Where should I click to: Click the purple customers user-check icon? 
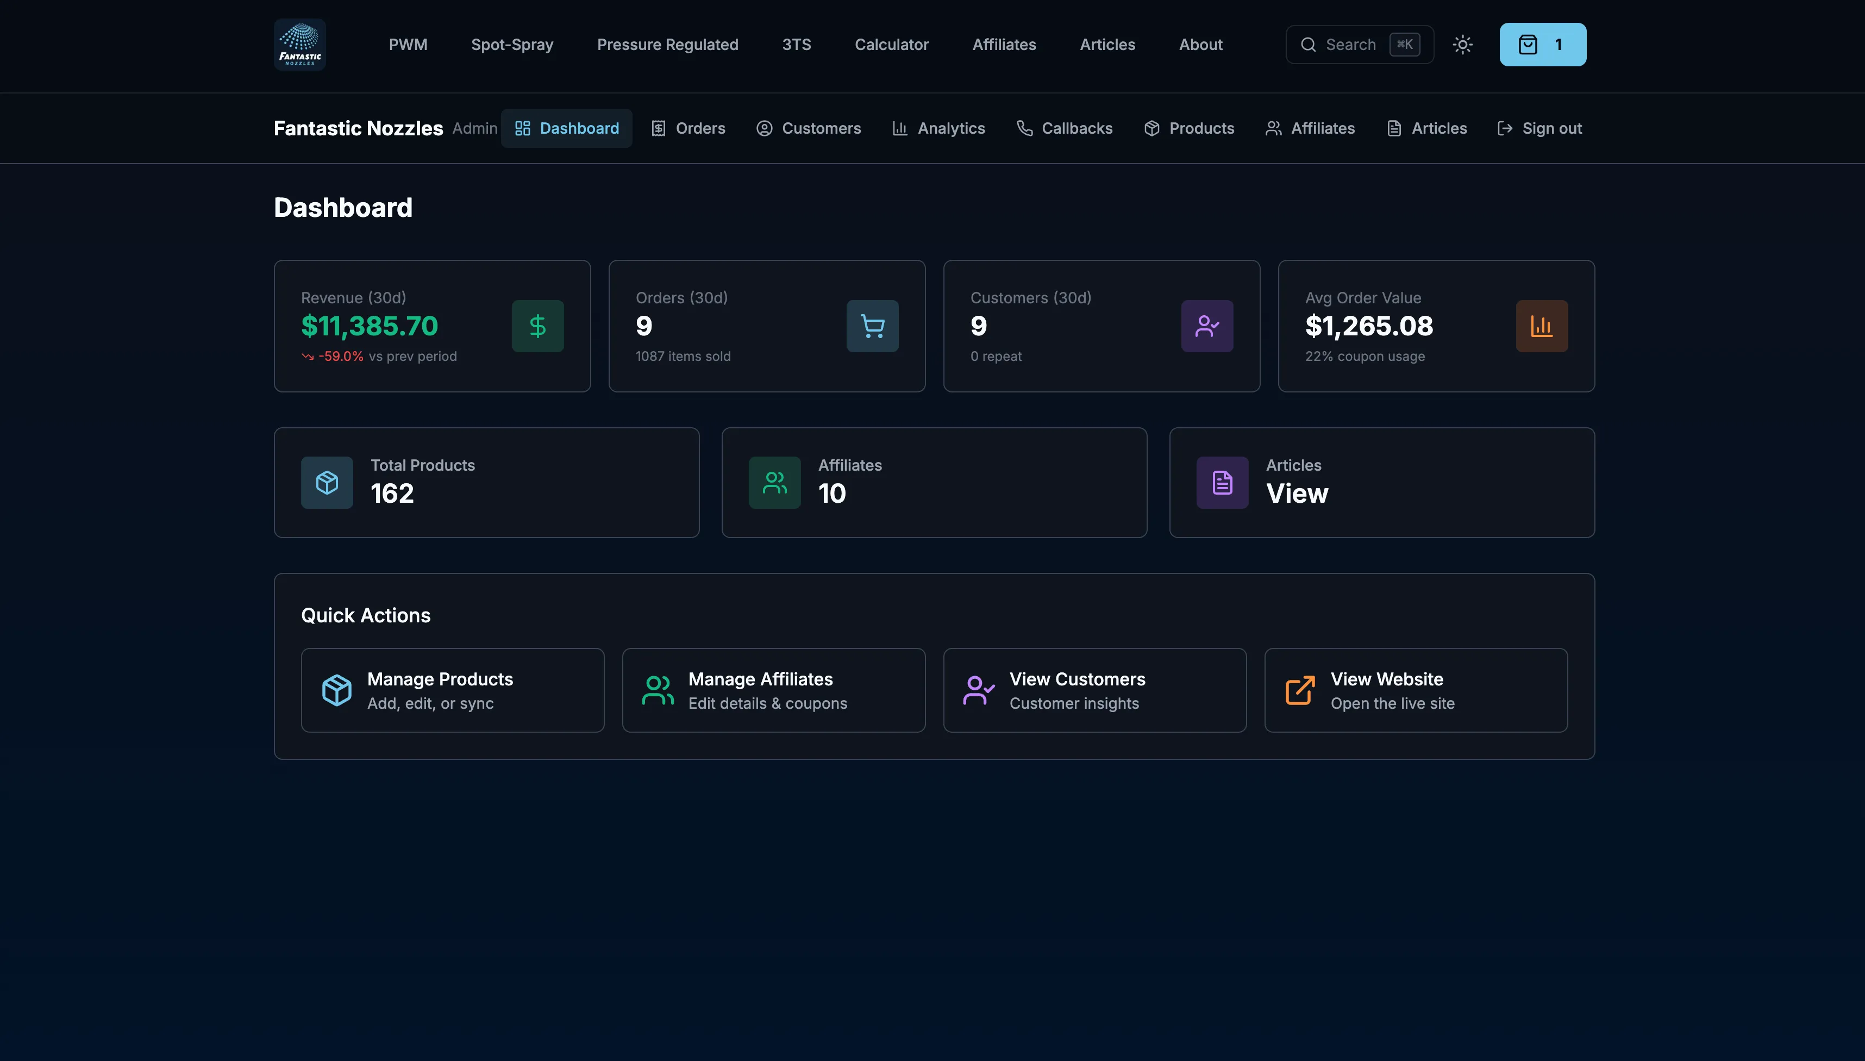(1206, 326)
